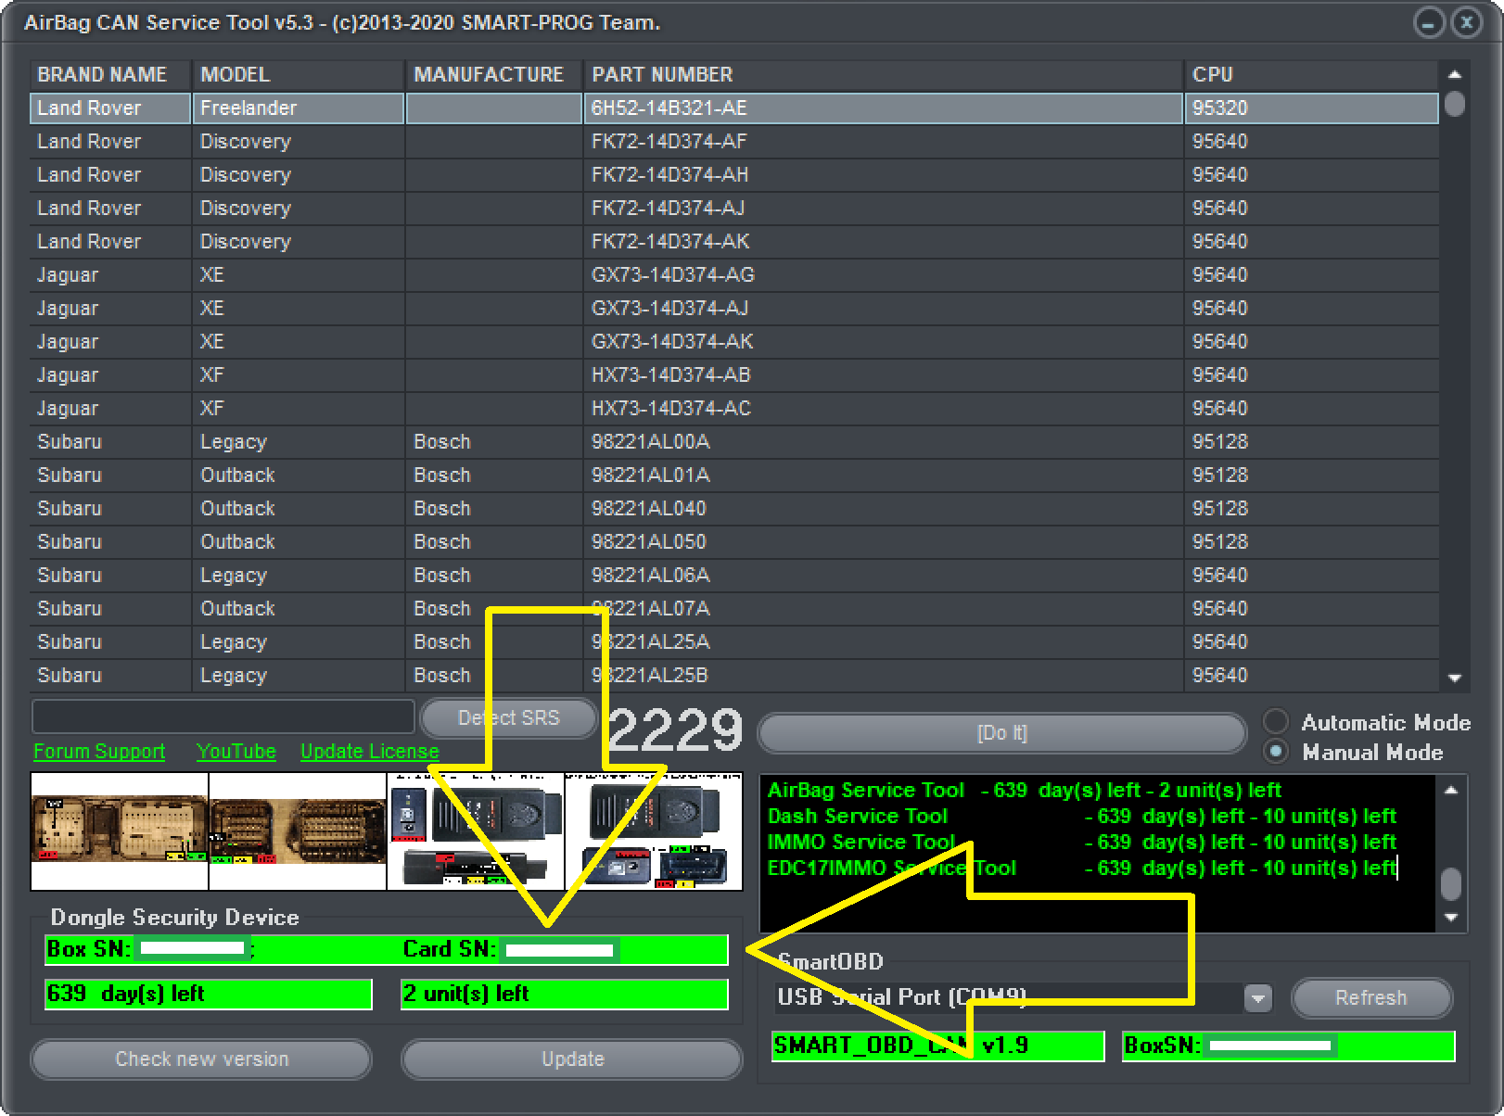Select part number GX73-14D374-AJ
Screen dimensions: 1504x1116
tap(669, 308)
